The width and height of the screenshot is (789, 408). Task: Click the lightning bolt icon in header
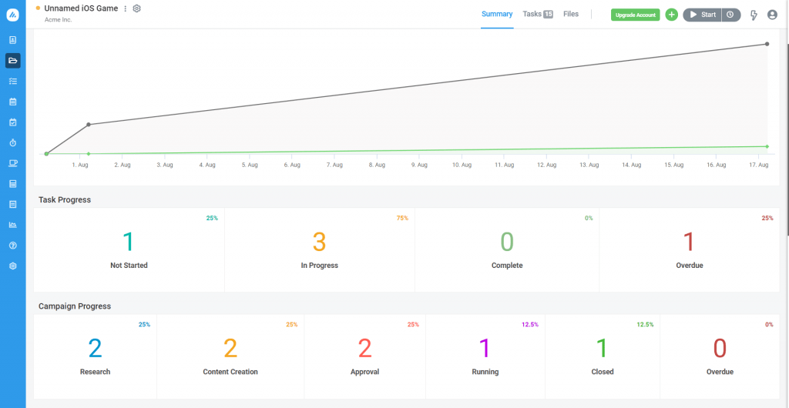click(x=753, y=15)
